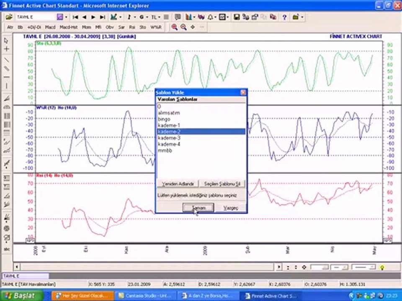402x301 pixels.
Task: Click the alarm bell icon
Action: [210, 17]
